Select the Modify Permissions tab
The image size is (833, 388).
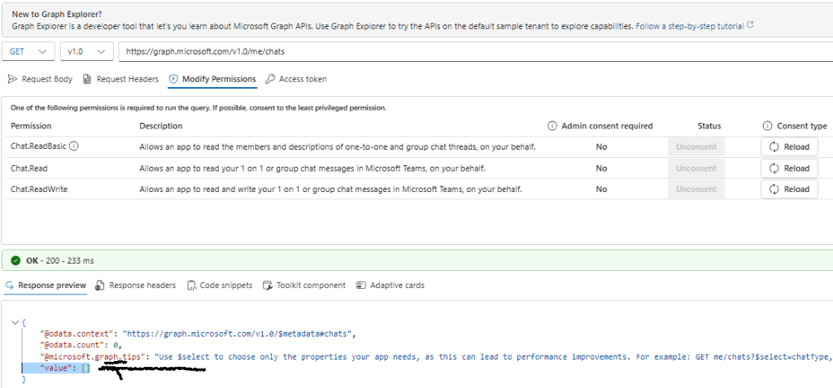212,79
